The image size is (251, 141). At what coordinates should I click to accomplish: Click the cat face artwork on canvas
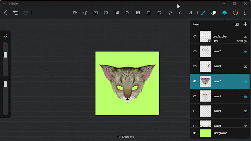pyautogui.click(x=127, y=83)
